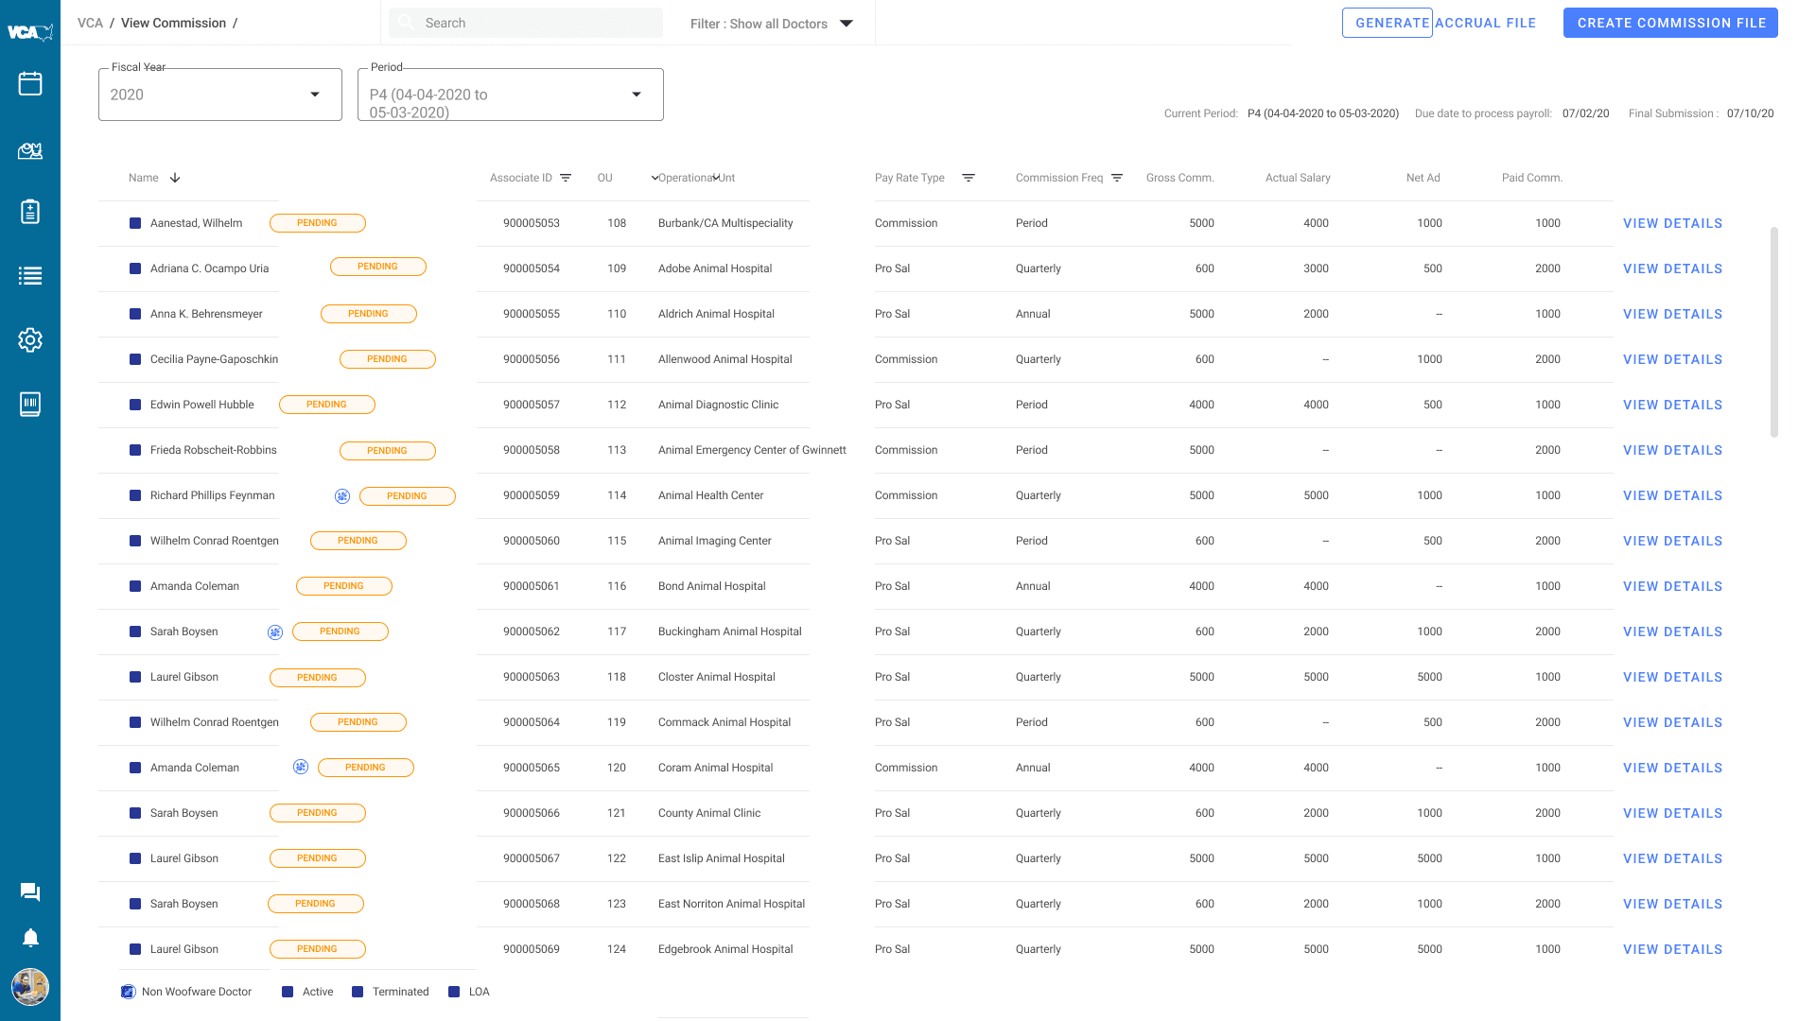Toggle checkbox for Aanestad, Wilhelm
The width and height of the screenshot is (1816, 1021).
coord(135,223)
